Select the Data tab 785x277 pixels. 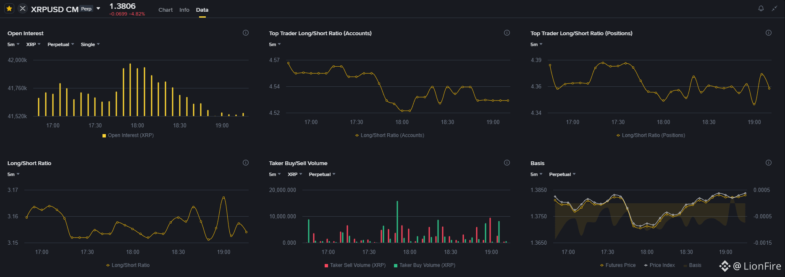click(x=202, y=10)
